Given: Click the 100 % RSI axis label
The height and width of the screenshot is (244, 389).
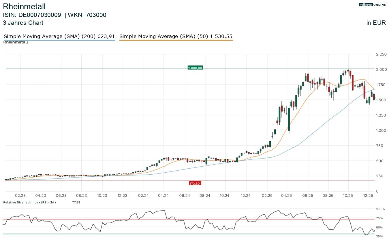Looking at the screenshot, I should pos(380,209).
